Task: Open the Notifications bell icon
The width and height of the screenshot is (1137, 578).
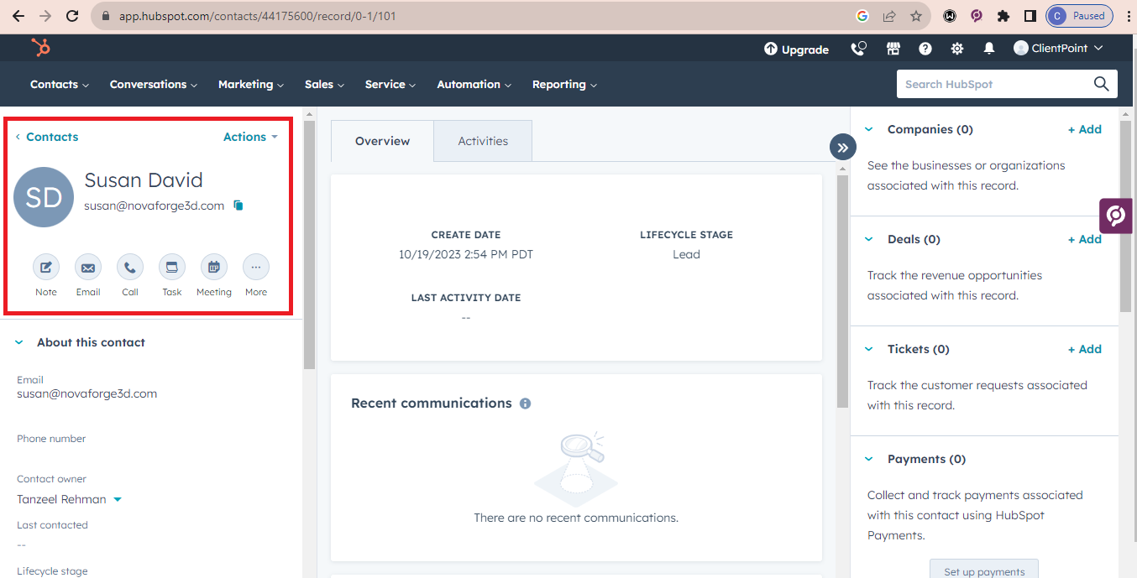Action: 989,49
